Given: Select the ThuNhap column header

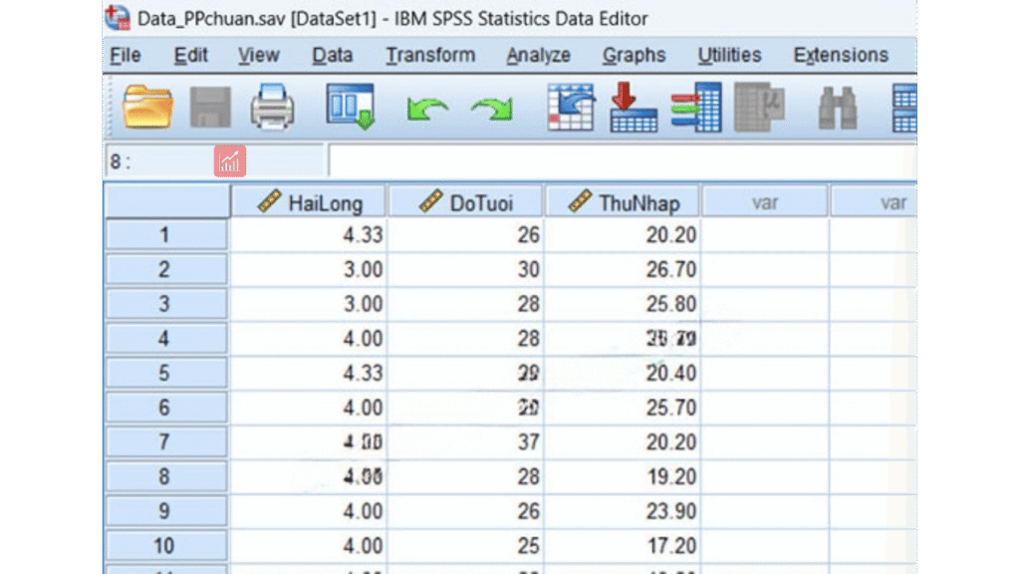Looking at the screenshot, I should pyautogui.click(x=624, y=203).
